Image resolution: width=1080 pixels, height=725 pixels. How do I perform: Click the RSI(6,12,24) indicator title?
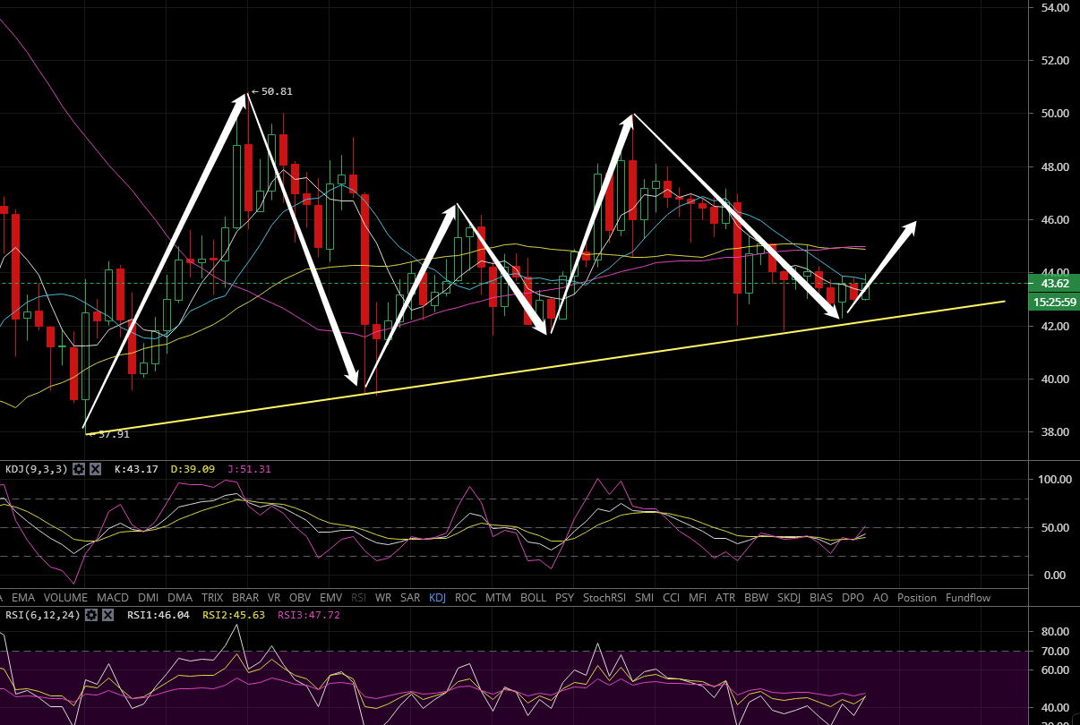[43, 615]
